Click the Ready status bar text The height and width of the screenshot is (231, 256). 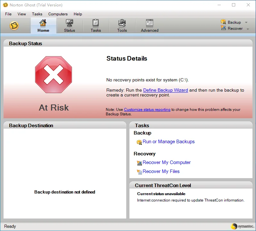[10, 226]
